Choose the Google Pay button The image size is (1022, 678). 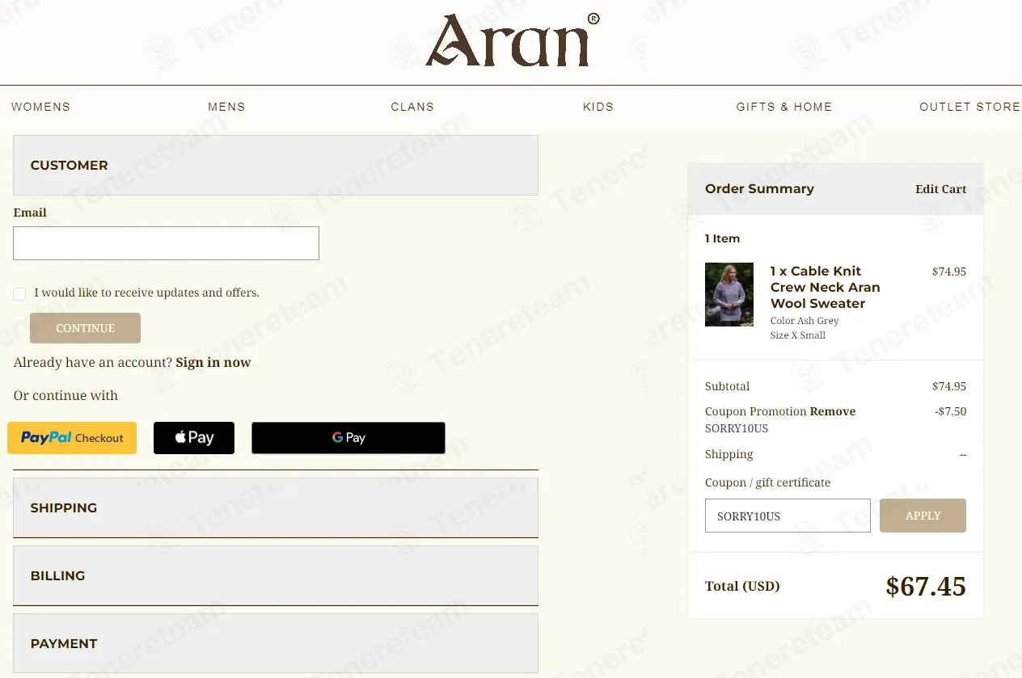coord(348,438)
